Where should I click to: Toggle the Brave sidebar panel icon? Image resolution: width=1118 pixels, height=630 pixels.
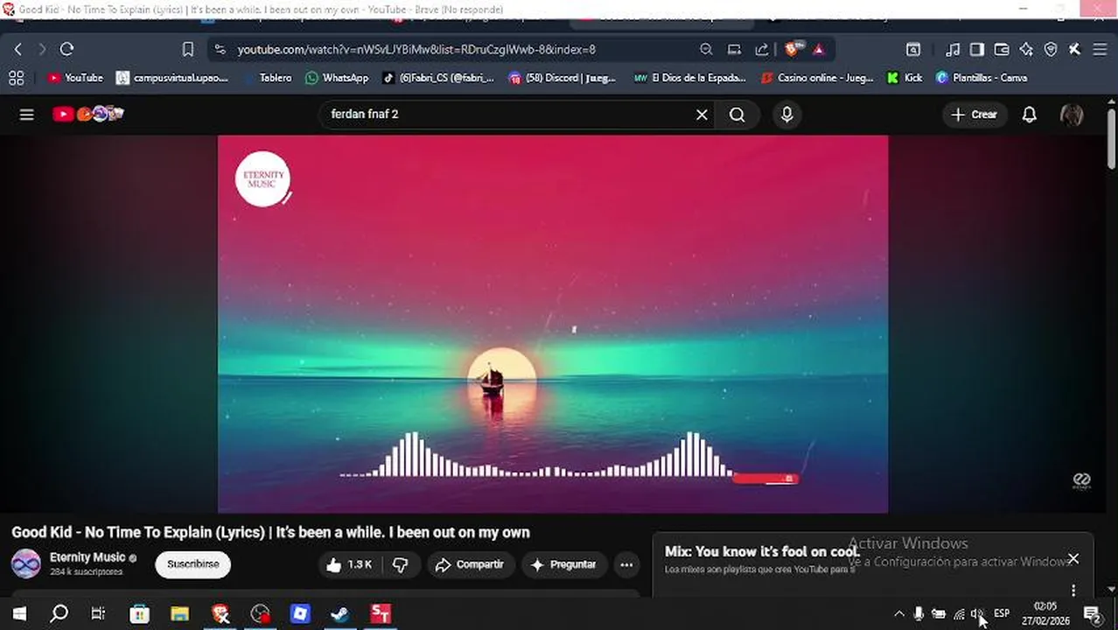click(x=977, y=50)
